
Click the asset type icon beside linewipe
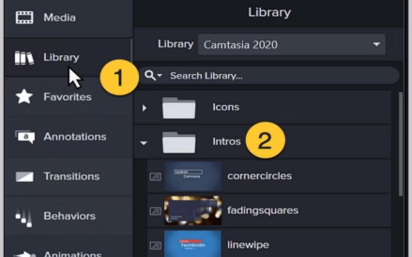[x=155, y=246]
